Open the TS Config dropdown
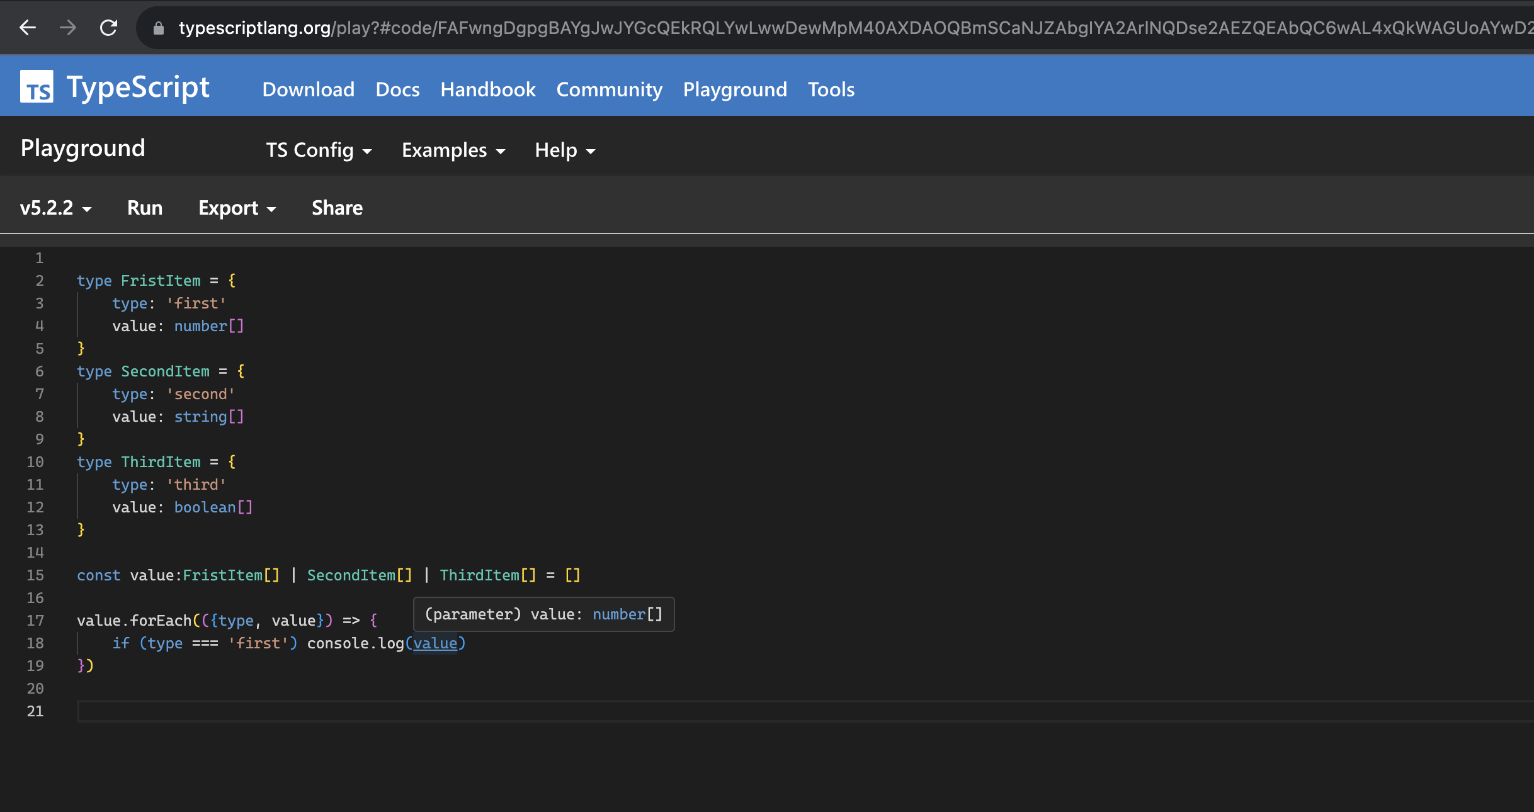This screenshot has width=1534, height=812. [x=317, y=150]
